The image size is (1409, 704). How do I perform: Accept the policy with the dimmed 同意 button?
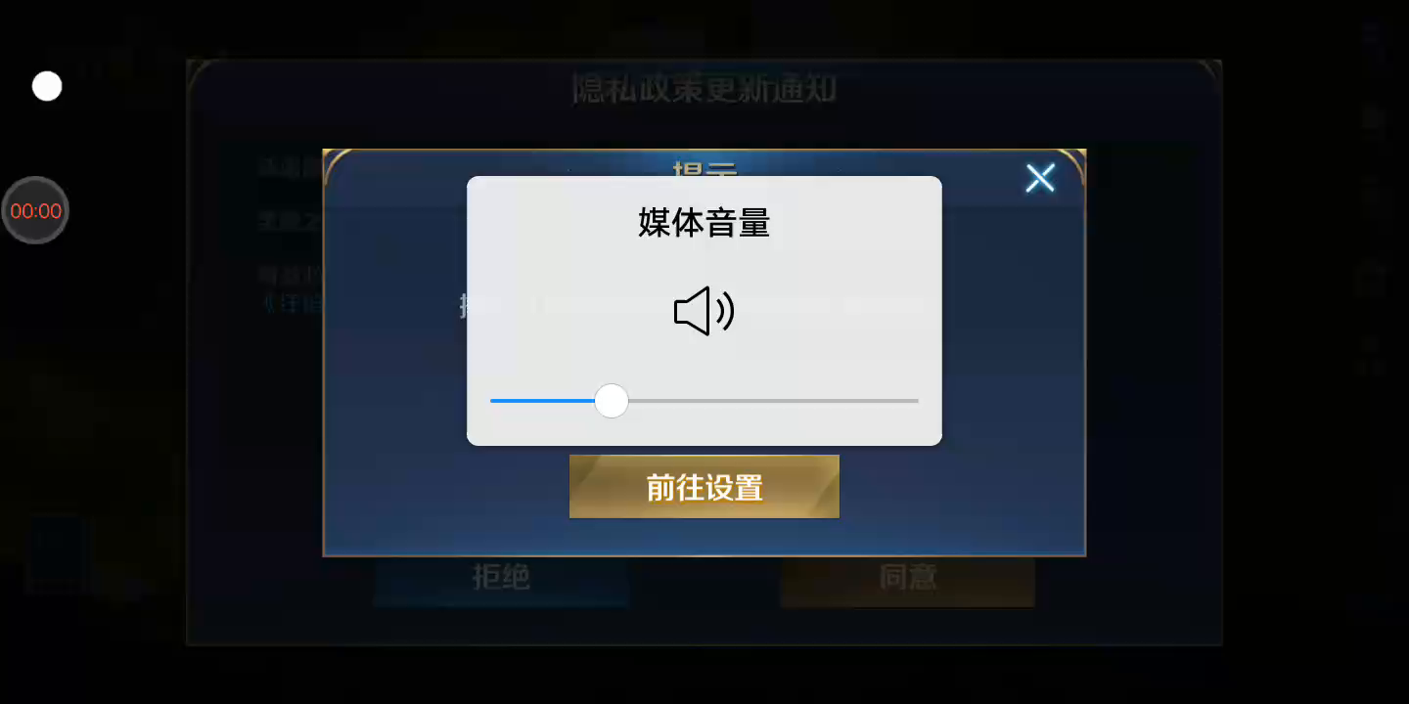[907, 579]
